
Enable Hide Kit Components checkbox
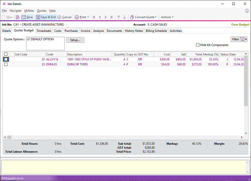pos(198,45)
